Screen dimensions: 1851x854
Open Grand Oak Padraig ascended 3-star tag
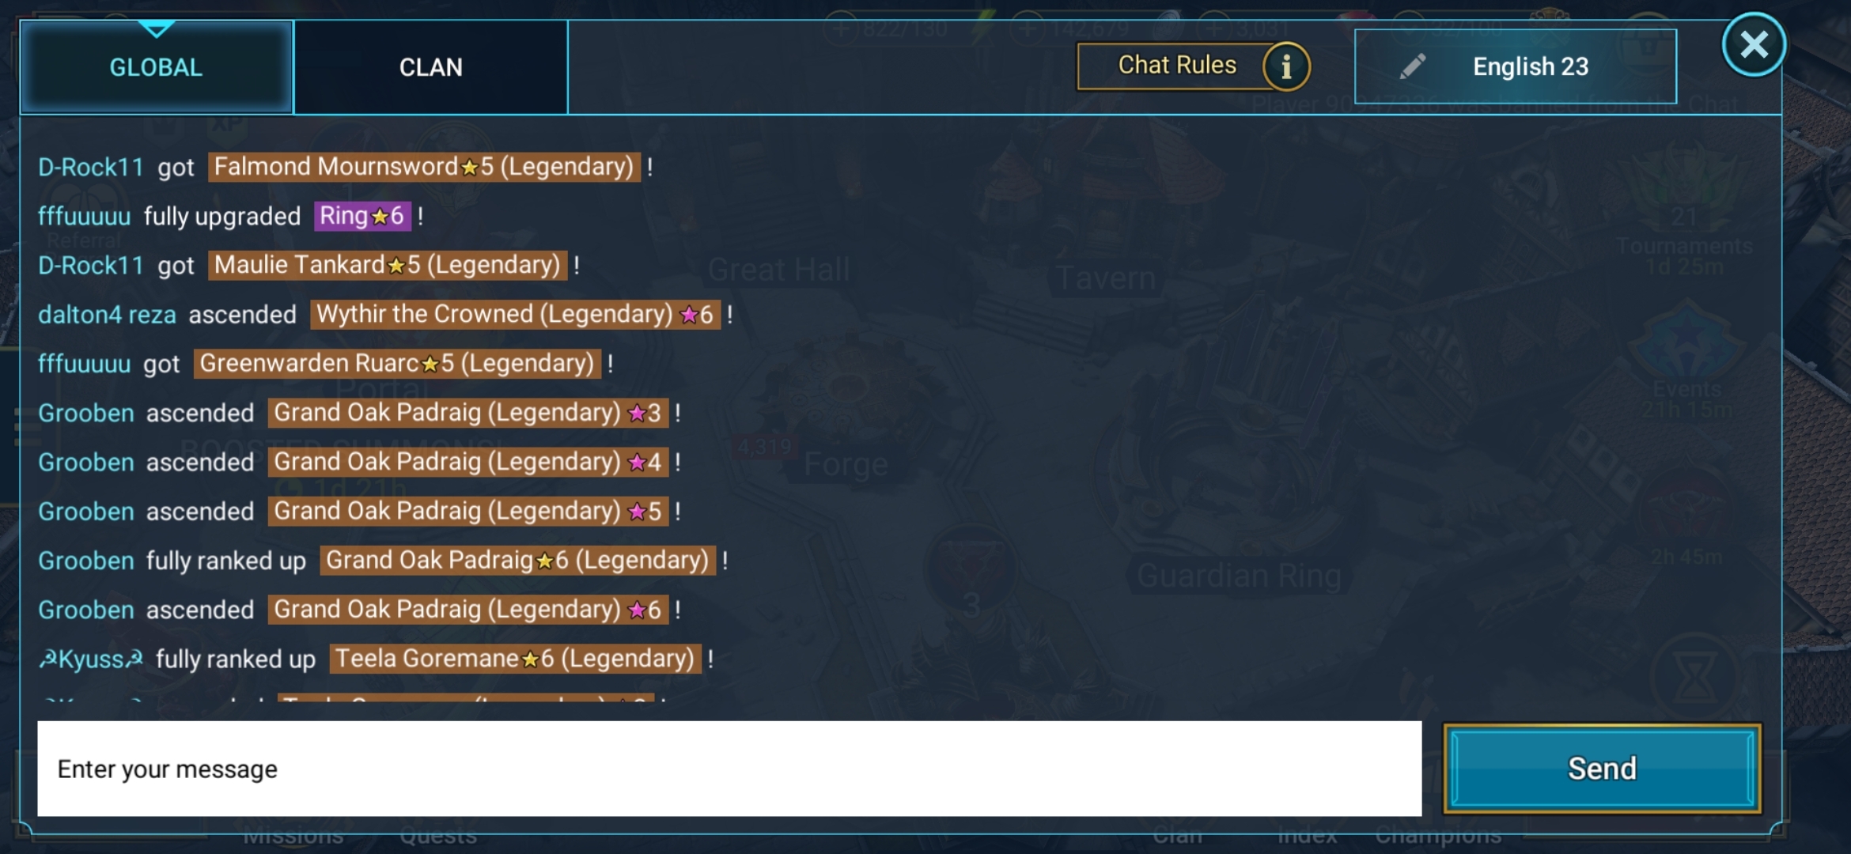click(x=468, y=413)
